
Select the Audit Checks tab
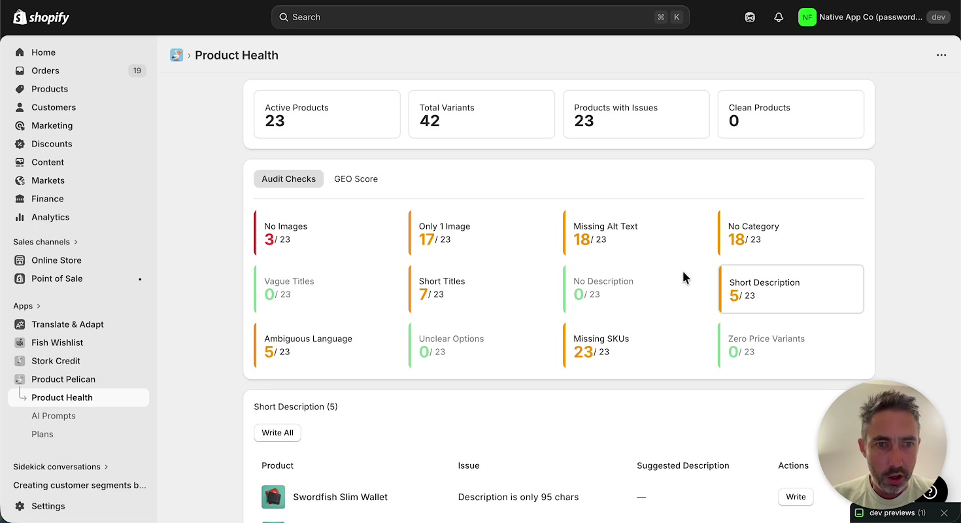click(288, 179)
